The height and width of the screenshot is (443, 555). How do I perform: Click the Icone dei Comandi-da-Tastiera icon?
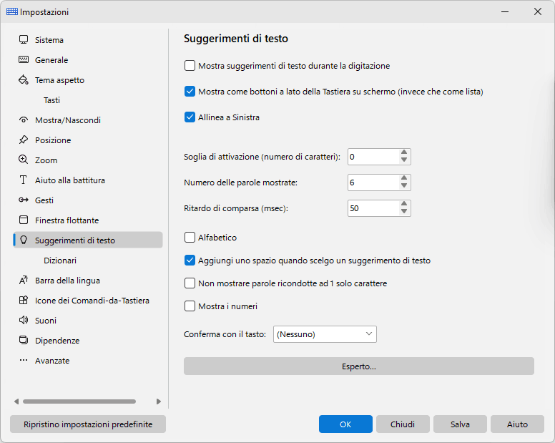click(x=24, y=301)
